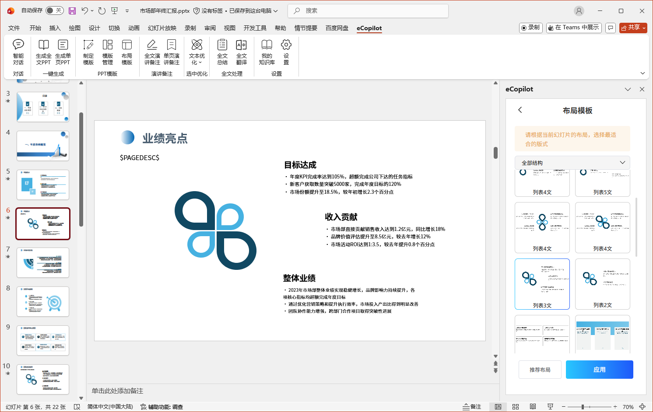Open 模版管理 template management
653x412 pixels.
tap(108, 52)
